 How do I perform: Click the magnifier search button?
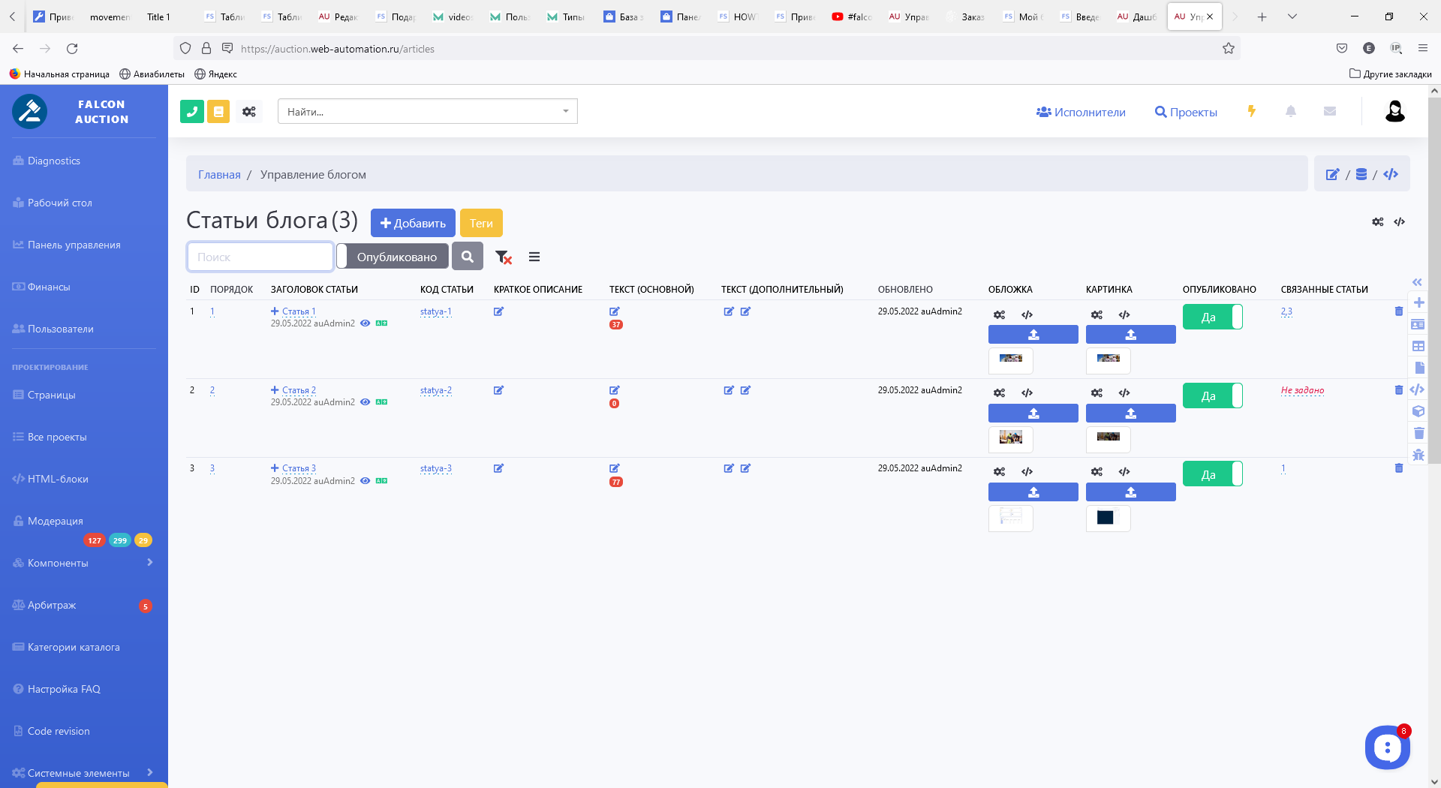467,257
